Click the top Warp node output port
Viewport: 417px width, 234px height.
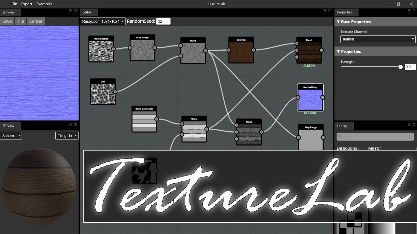coord(205,51)
